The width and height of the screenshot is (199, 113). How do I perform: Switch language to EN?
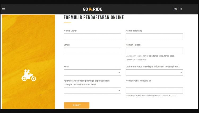click(x=175, y=9)
